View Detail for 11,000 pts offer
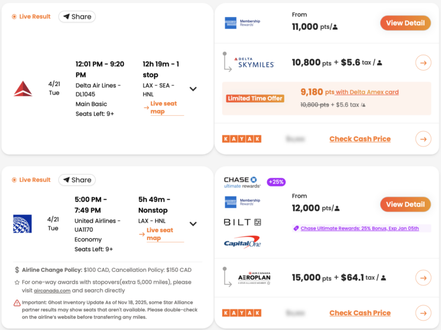 click(x=405, y=23)
